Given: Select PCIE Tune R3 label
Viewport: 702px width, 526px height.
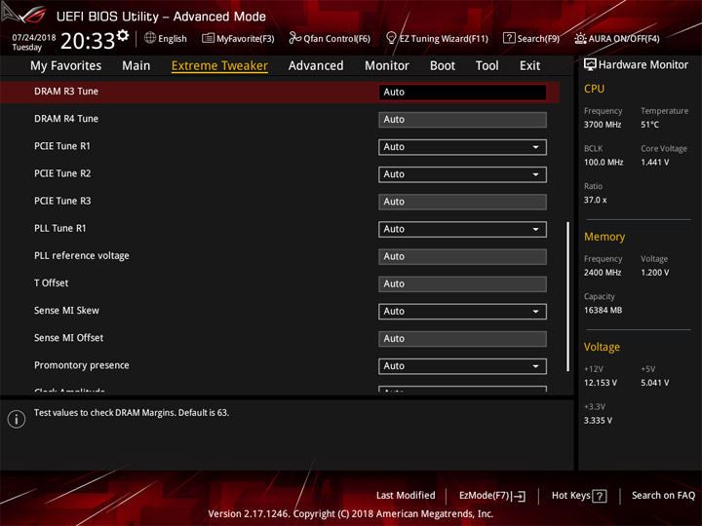Looking at the screenshot, I should pyautogui.click(x=62, y=201).
